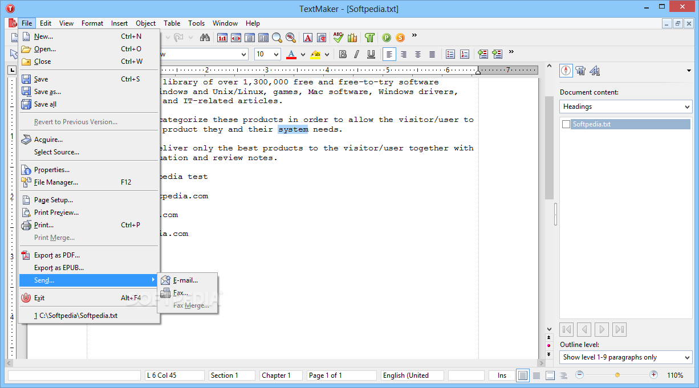Click the Page 1 of 1 status field
The image size is (699, 388).
pyautogui.click(x=342, y=375)
